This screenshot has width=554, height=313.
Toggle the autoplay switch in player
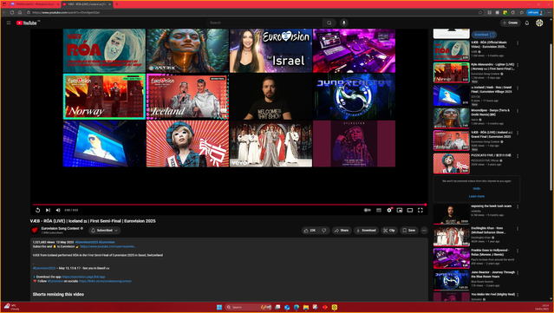click(368, 210)
